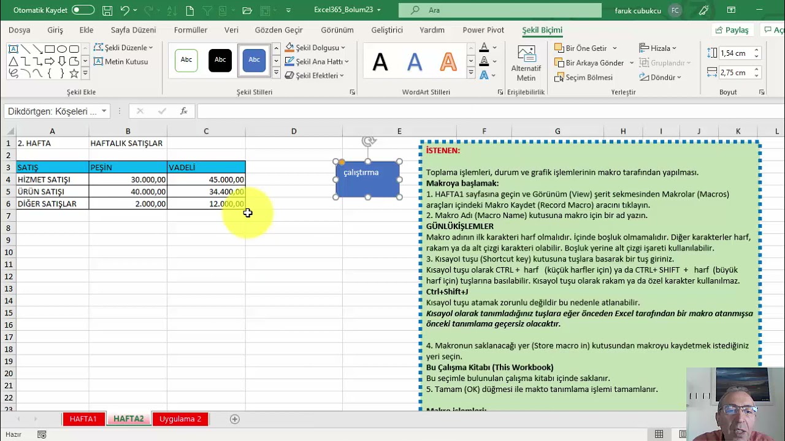The height and width of the screenshot is (441, 785).
Task: Click the blue çalıştırma shape button
Action: [368, 179]
